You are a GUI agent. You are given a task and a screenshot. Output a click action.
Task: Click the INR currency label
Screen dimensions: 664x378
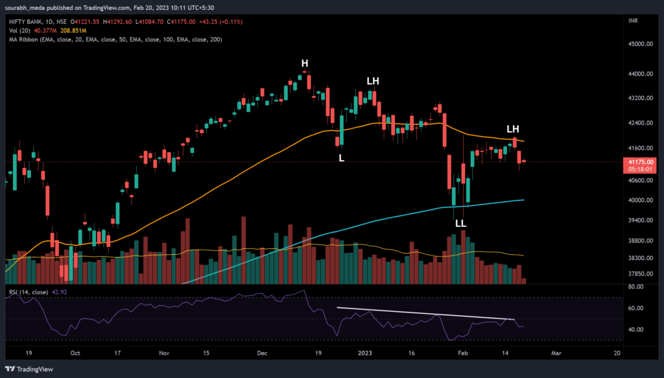[x=633, y=21]
